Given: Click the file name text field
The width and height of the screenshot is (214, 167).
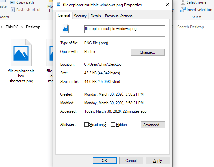Looking at the screenshot, I should [124, 29].
